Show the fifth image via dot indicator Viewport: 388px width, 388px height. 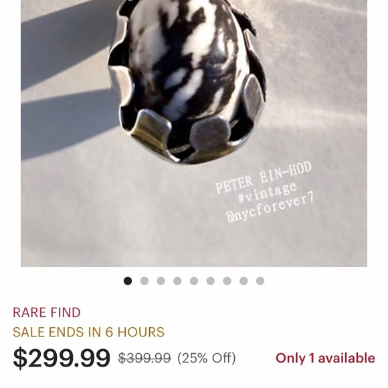(x=194, y=281)
